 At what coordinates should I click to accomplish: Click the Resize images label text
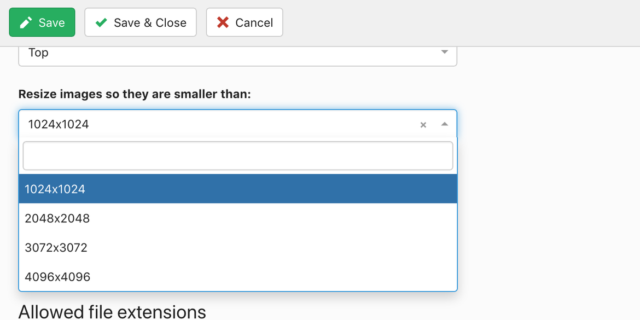tap(135, 94)
